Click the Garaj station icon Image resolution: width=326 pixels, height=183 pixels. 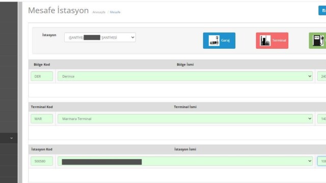214,41
